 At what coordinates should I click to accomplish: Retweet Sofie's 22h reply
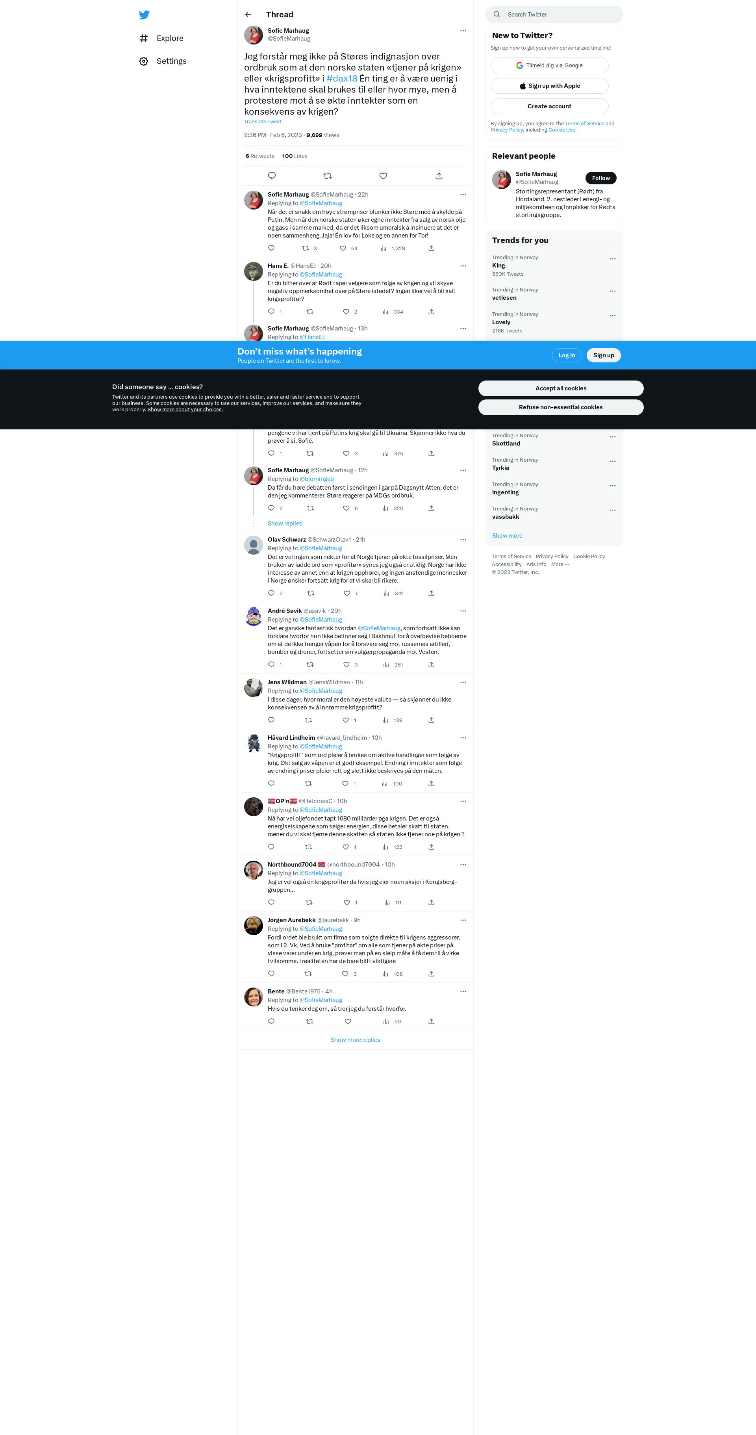tap(309, 249)
